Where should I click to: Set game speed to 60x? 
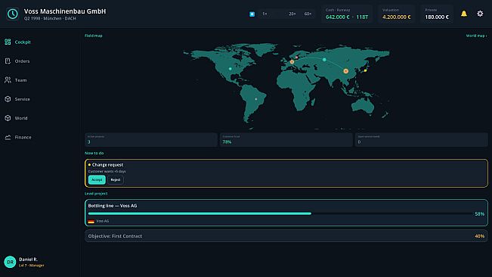click(308, 14)
